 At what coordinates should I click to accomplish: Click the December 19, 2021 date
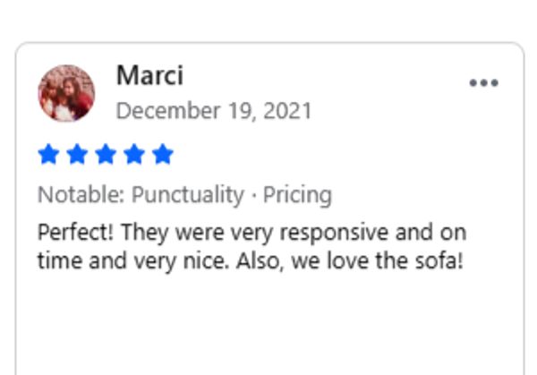(x=214, y=112)
